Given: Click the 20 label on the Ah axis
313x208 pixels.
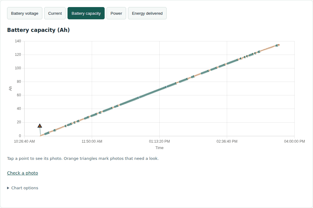Looking at the screenshot, I should (x=19, y=122).
